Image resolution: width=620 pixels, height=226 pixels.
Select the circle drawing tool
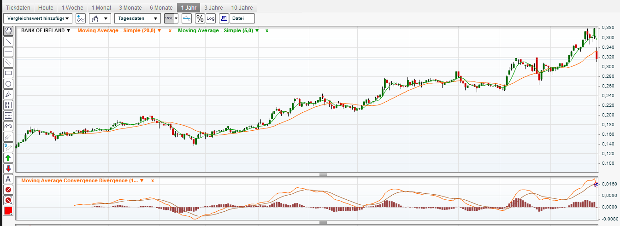coord(8,84)
